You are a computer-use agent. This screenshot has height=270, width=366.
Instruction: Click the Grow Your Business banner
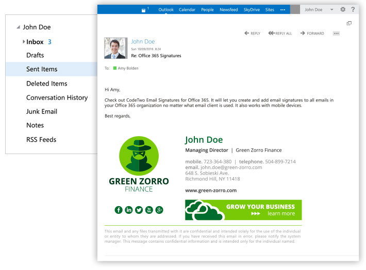[243, 210]
